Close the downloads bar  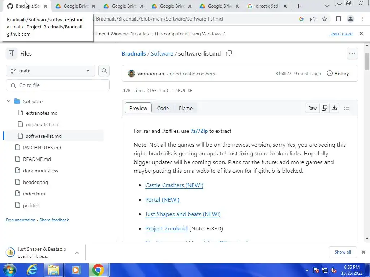coord(363,252)
